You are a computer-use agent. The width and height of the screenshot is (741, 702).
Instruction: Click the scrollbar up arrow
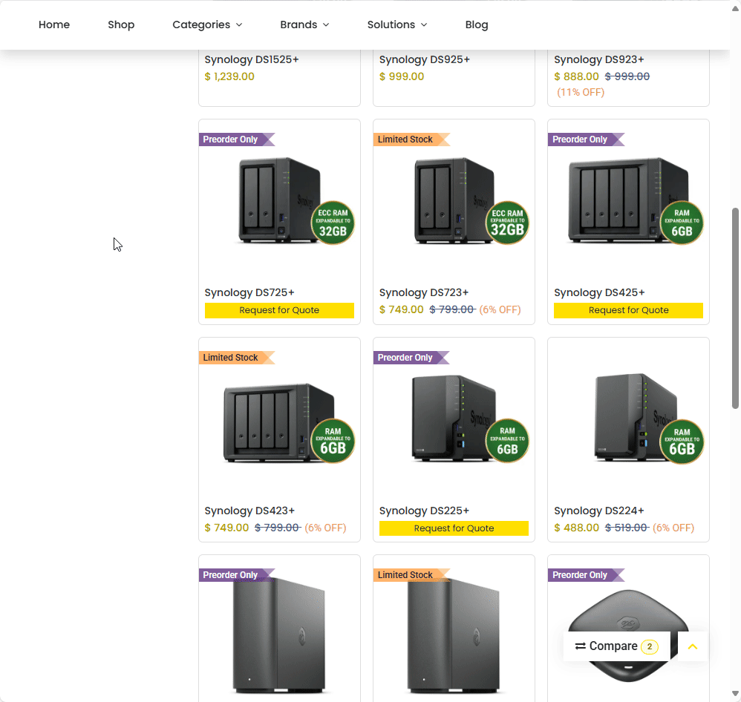pos(735,7)
